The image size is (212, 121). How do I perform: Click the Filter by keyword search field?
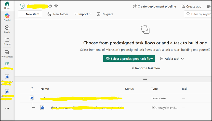point(200,14)
